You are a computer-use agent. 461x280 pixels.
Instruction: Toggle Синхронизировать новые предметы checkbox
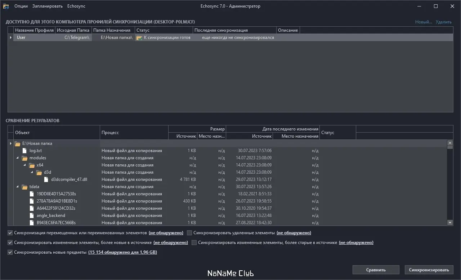click(x=10, y=252)
